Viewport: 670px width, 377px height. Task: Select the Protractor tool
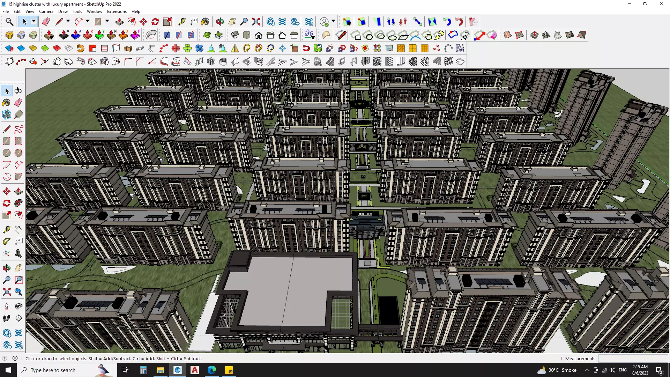tap(6, 241)
